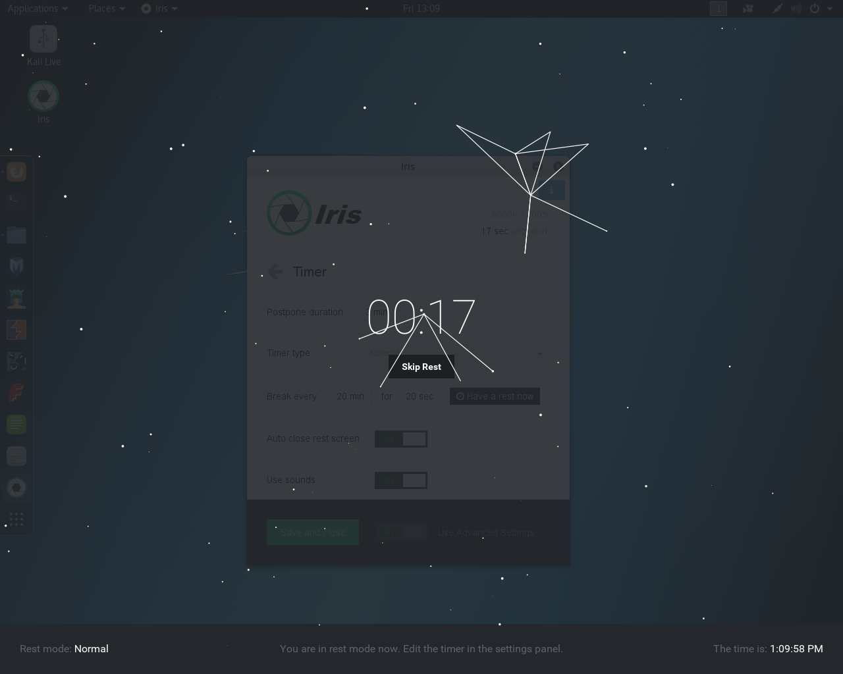Click the Rest mode Normal status text
The height and width of the screenshot is (674, 843).
pos(64,649)
